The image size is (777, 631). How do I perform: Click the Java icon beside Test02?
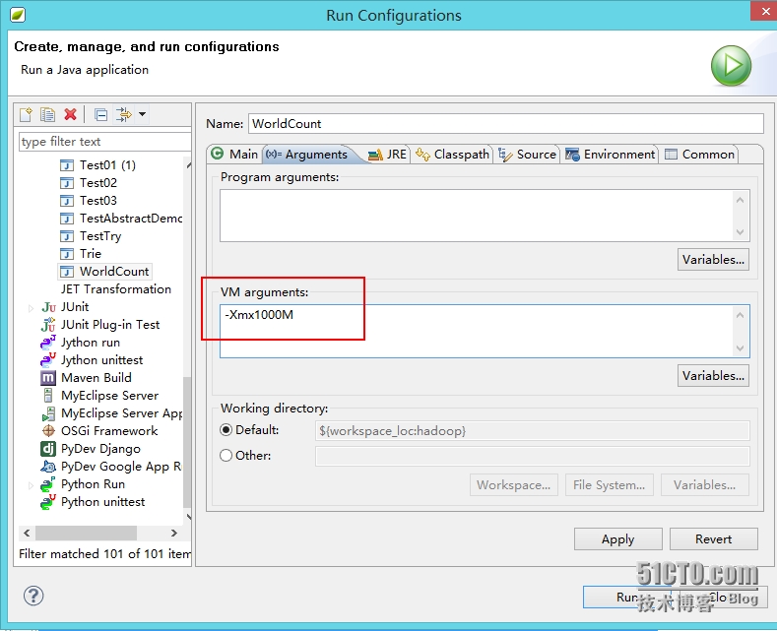point(66,183)
